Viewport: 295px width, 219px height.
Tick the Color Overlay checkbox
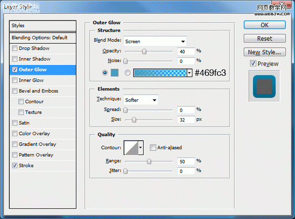(15, 134)
